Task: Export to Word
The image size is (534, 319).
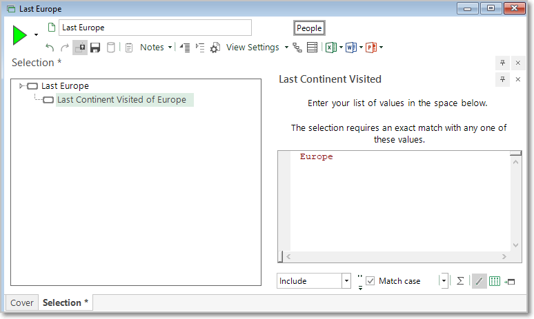Action: [351, 48]
